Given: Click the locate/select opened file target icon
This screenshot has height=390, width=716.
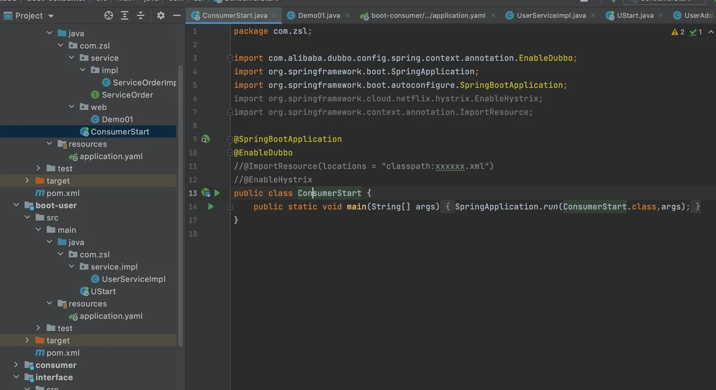Looking at the screenshot, I should pos(108,15).
